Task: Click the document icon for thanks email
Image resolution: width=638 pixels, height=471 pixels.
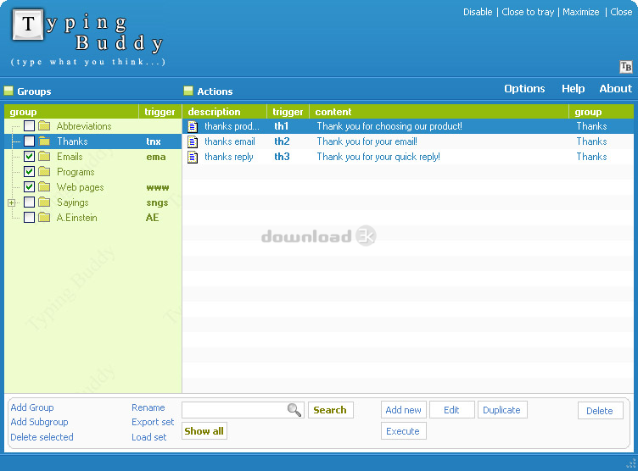Action: 193,141
